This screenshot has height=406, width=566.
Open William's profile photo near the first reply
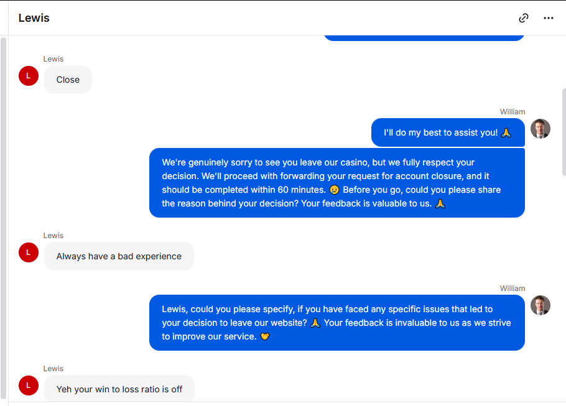540,129
